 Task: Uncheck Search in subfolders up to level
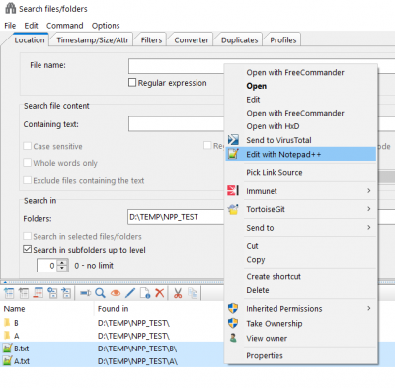coord(28,249)
